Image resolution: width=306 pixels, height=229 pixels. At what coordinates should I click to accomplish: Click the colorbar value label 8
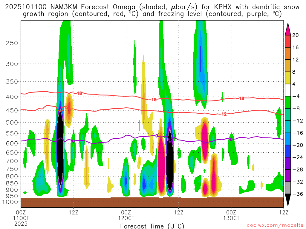294,72
